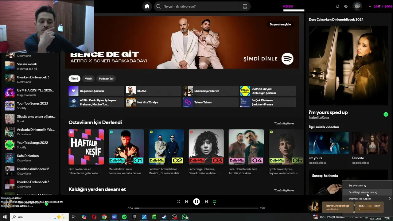Skip to previous track
Image resolution: width=393 pixels, height=221 pixels.
[187, 202]
